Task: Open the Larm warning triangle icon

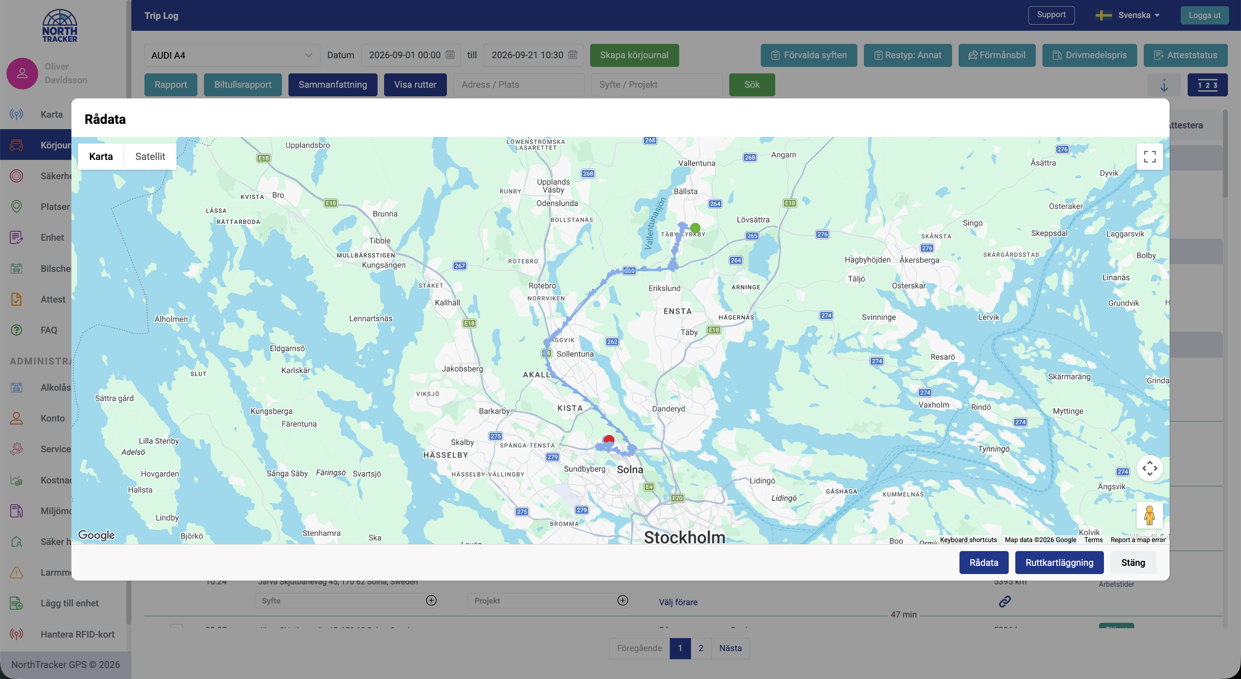Action: click(x=16, y=573)
